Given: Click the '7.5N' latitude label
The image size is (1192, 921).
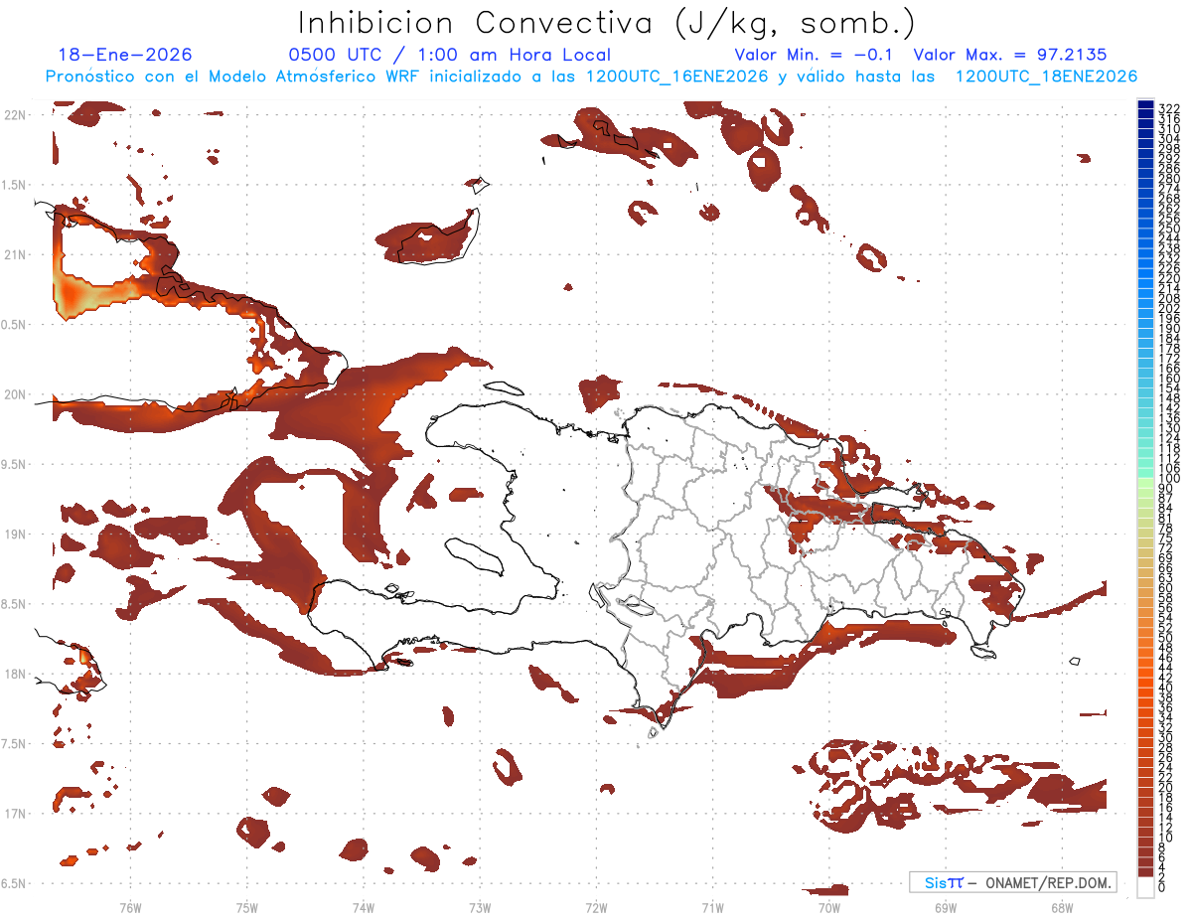Looking at the screenshot, I should click(15, 744).
